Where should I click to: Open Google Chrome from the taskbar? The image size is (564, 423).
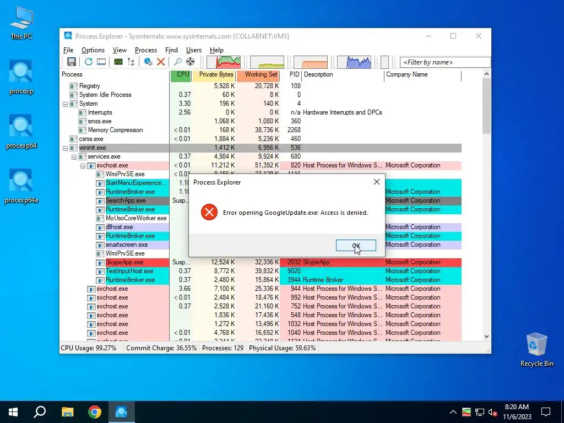point(95,412)
